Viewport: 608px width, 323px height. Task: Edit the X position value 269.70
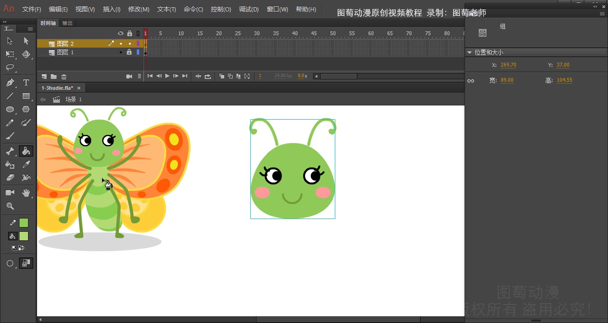508,65
